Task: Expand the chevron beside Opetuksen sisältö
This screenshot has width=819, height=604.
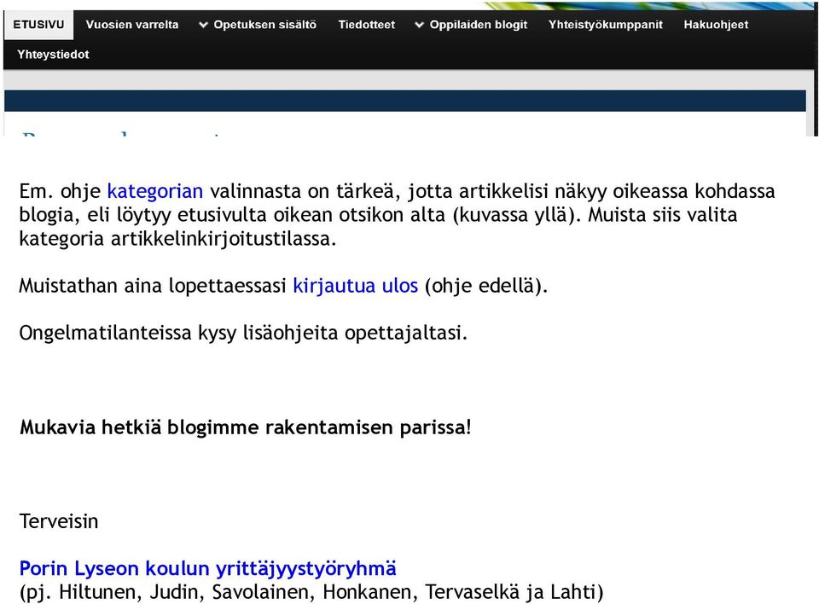Action: click(203, 25)
